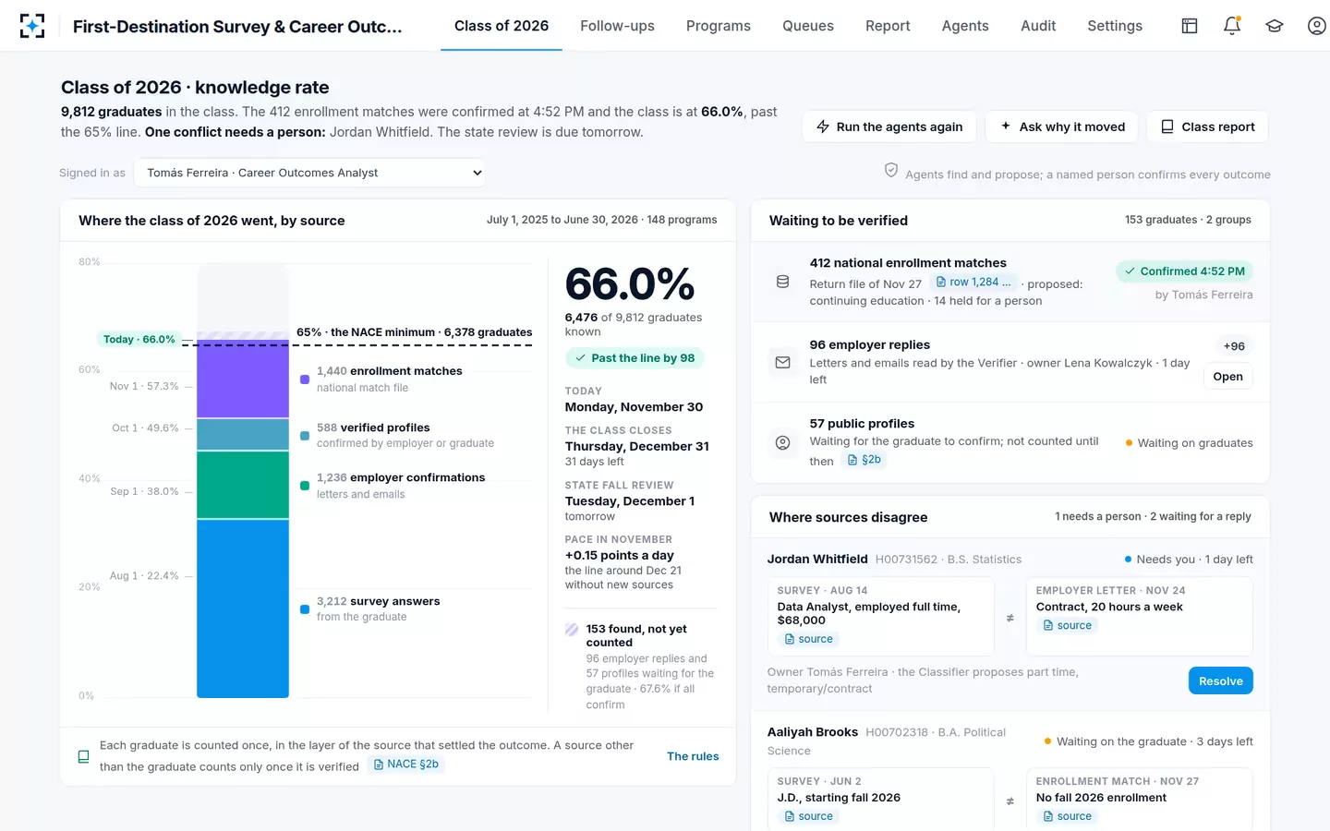Open the Agents tab
Image resolution: width=1330 pixels, height=831 pixels.
point(965,26)
